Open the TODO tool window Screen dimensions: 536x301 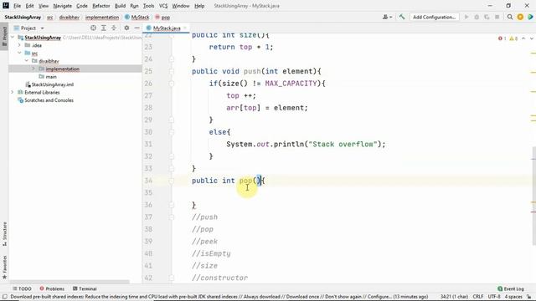pos(22,288)
